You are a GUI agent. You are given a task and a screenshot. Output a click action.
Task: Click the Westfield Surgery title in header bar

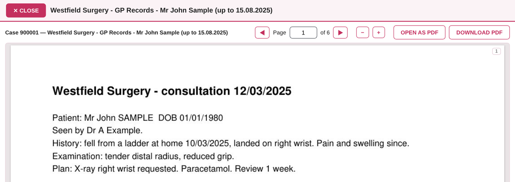pos(161,10)
